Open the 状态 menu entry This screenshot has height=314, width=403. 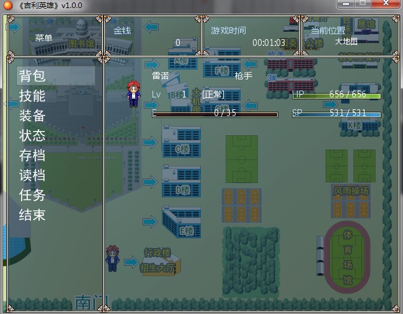click(32, 135)
